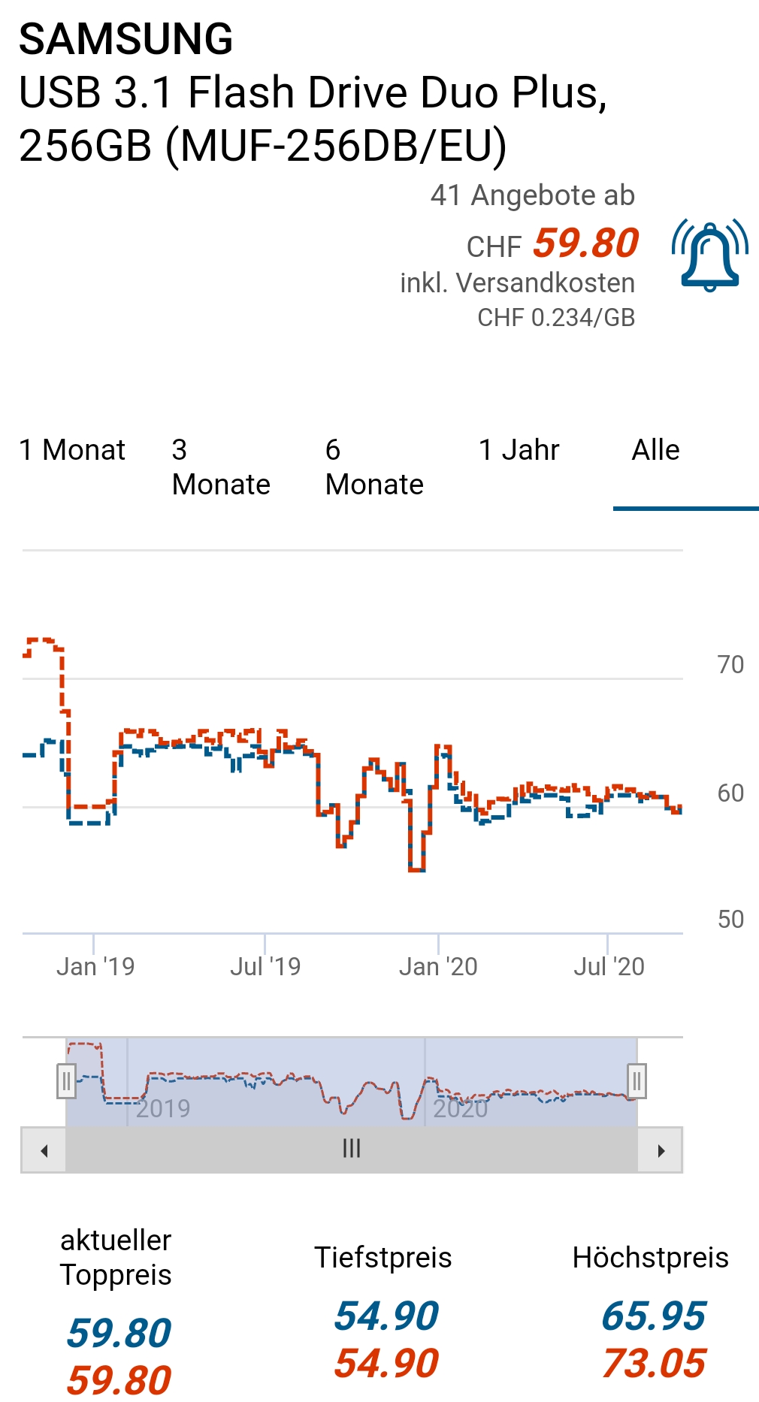Select the 1 Monat time range tab
Viewport: 759px width, 1402px height.
click(x=72, y=450)
